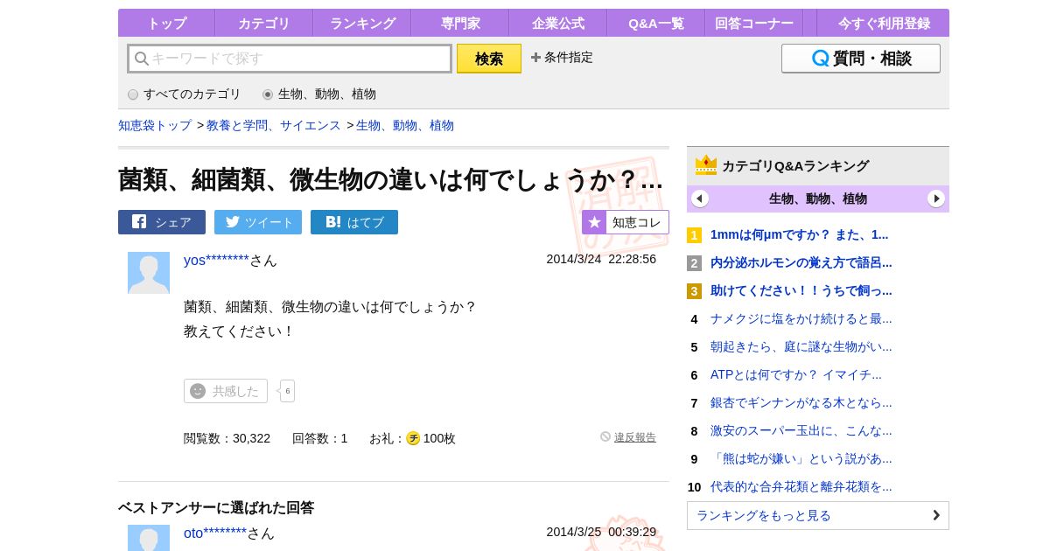Open ranking 6: ATPとは何ですか link
Image resolution: width=1050 pixels, height=551 pixels.
(796, 374)
